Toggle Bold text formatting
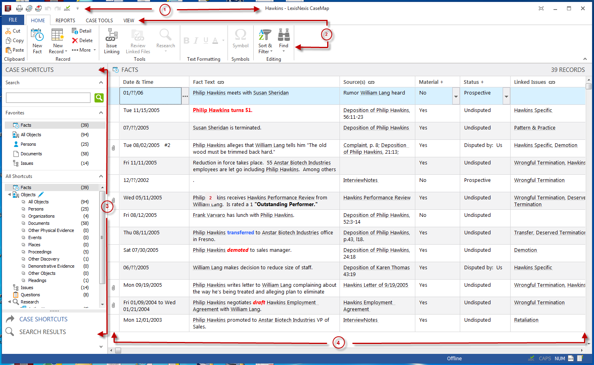This screenshot has width=594, height=365. [x=187, y=41]
